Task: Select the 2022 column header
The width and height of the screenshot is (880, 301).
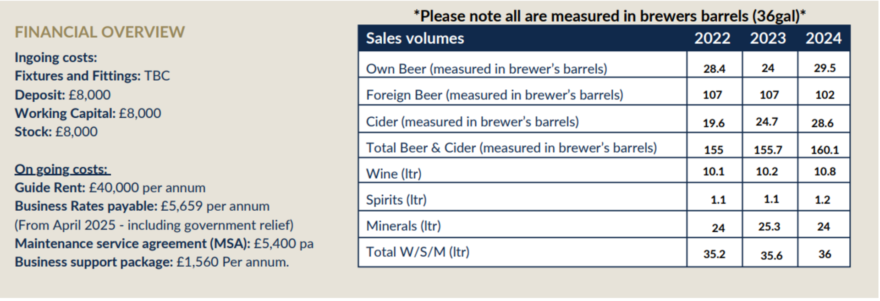Action: 712,38
